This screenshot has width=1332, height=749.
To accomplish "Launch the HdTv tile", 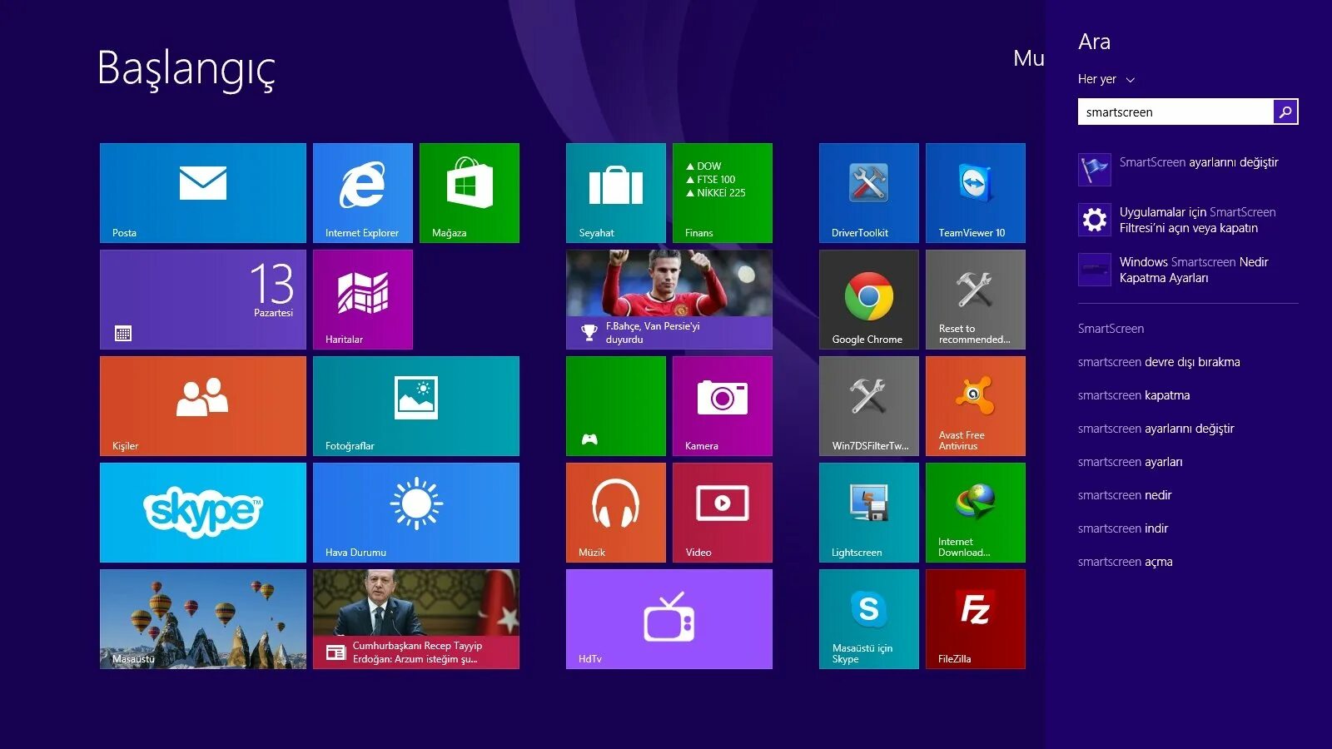I will click(669, 619).
